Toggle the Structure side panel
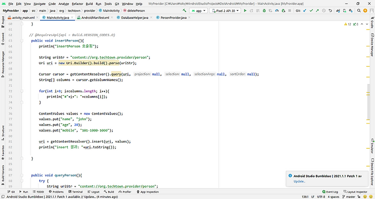Viewport: 375px width, 199px height. (x=2, y=132)
